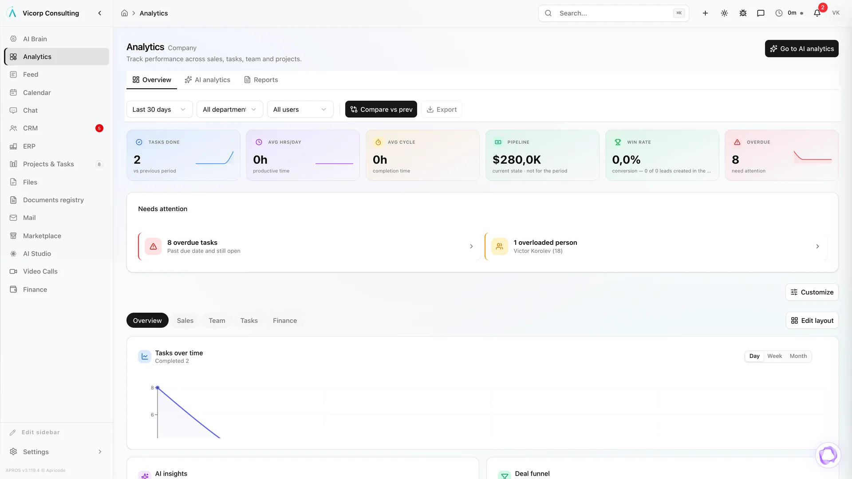This screenshot has height=479, width=852.
Task: Open Documents registry
Action: [x=56, y=200]
